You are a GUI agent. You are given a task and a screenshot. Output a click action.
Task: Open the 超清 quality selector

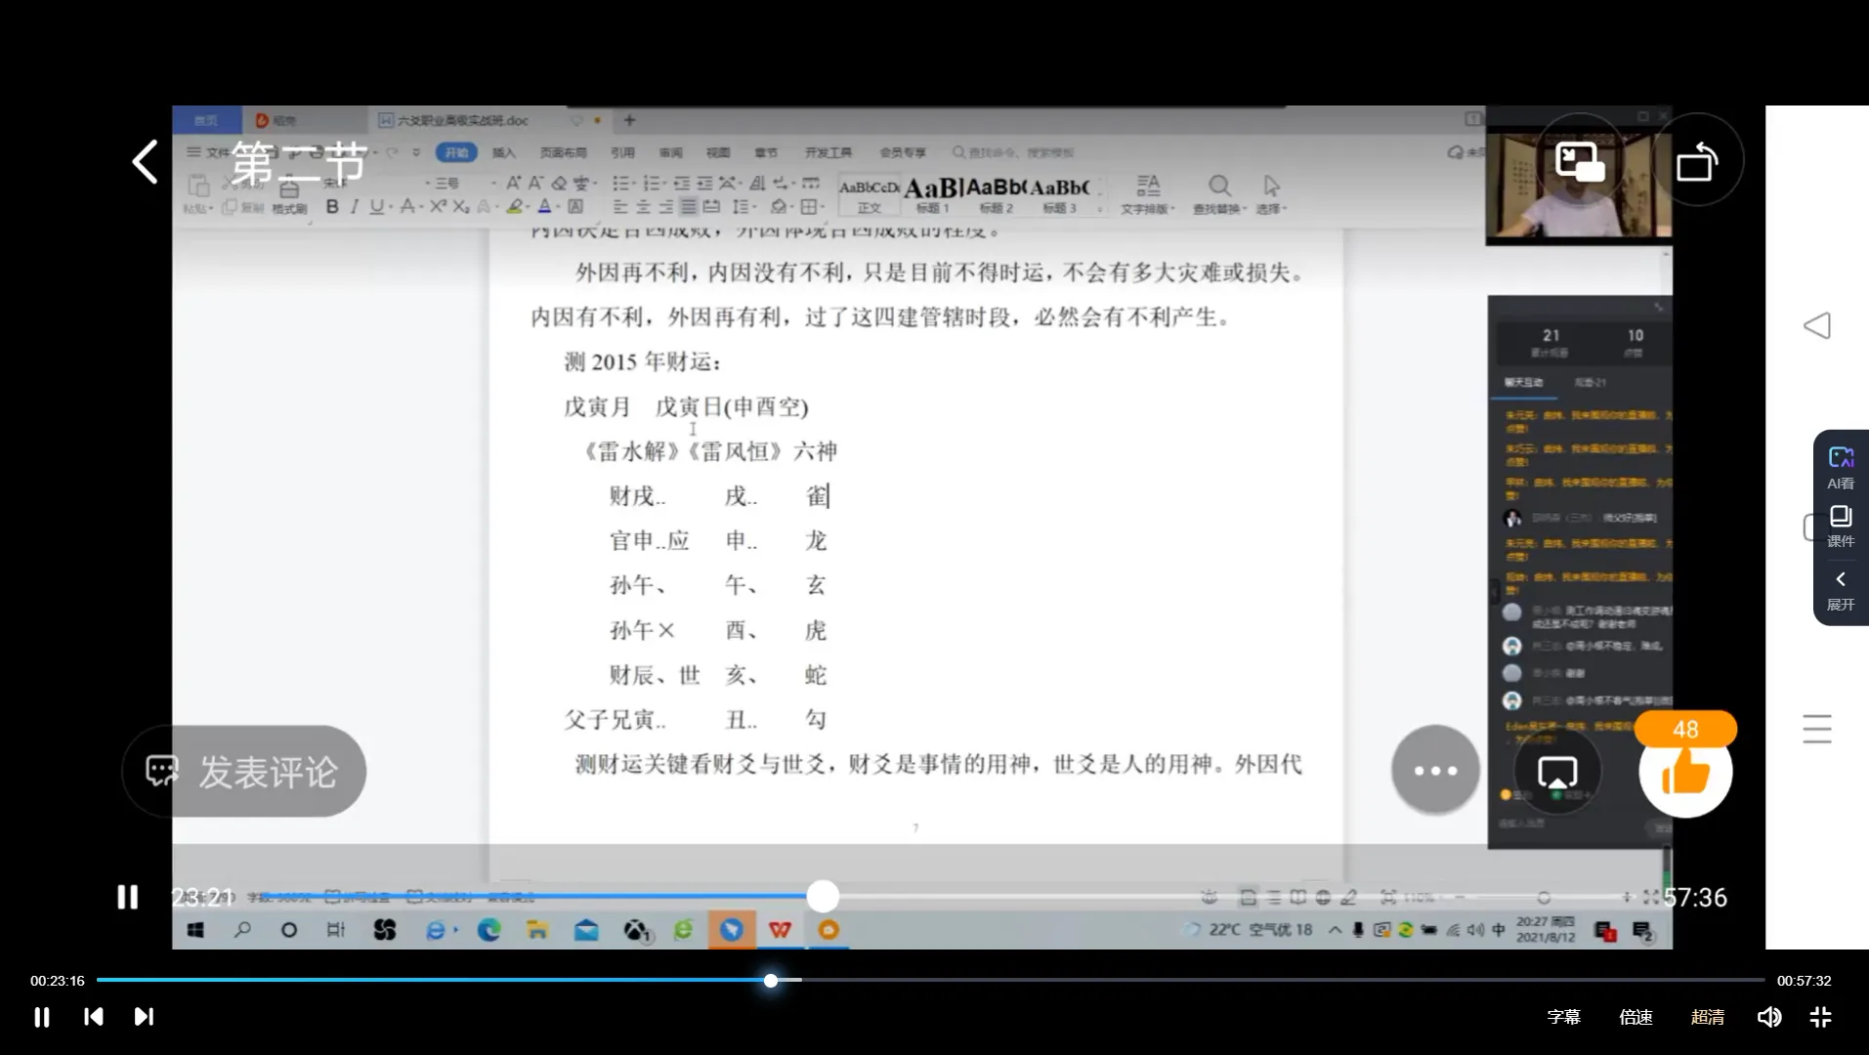point(1707,1017)
